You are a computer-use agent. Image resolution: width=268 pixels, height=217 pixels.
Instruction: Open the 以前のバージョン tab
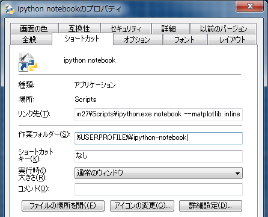223,28
